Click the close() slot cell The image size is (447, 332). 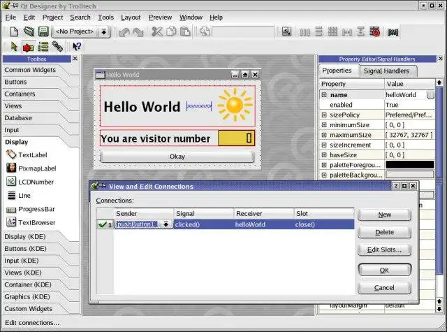[x=324, y=224]
